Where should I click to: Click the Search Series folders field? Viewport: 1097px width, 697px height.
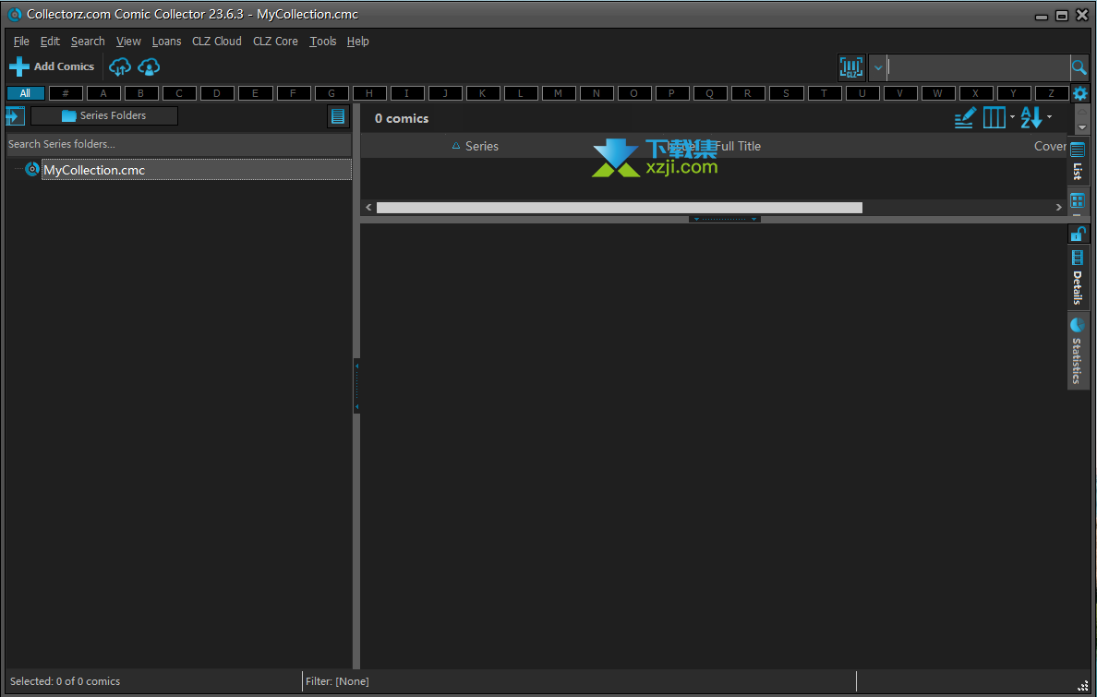tap(178, 144)
